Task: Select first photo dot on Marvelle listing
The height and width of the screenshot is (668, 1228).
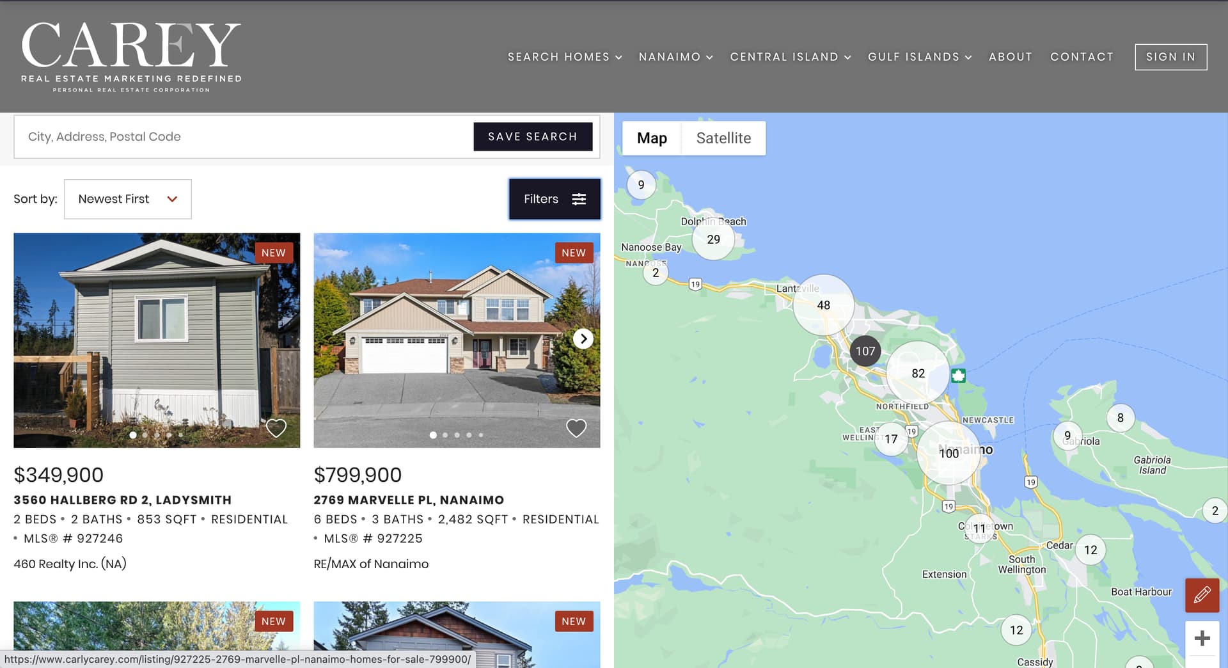Action: coord(433,435)
